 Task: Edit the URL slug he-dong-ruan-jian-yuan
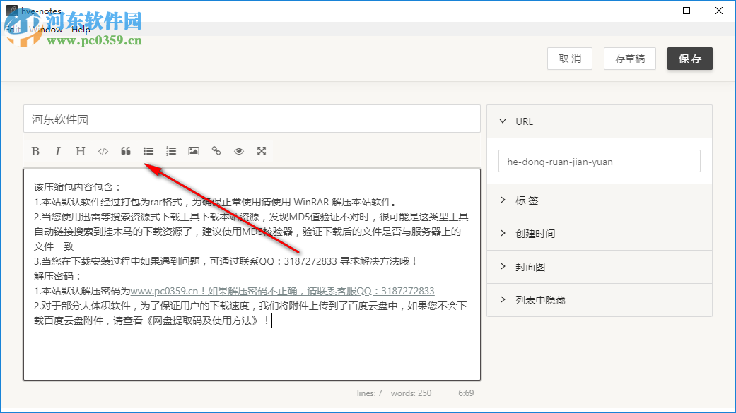point(599,161)
